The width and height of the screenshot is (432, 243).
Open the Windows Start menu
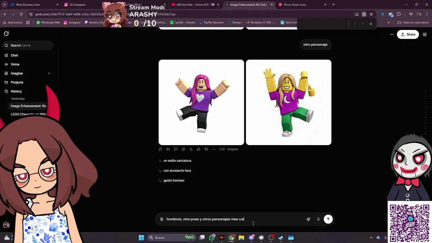(x=141, y=238)
